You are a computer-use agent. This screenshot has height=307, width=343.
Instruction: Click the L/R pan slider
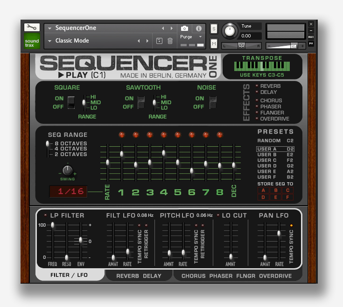coord(242,46)
